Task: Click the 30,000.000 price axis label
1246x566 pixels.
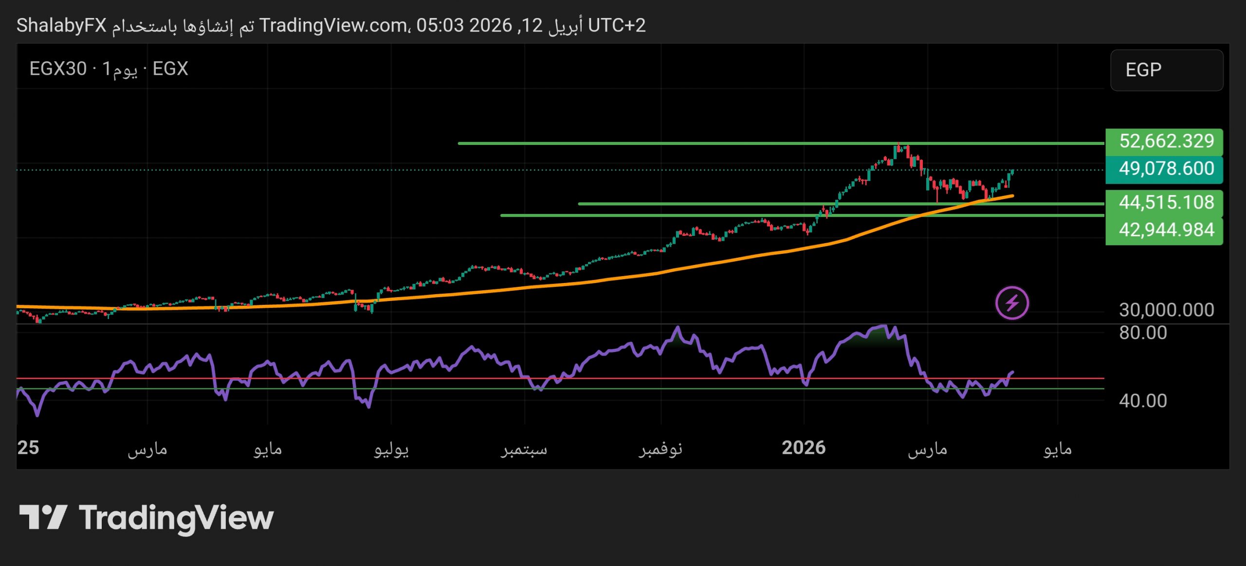Action: coord(1166,310)
